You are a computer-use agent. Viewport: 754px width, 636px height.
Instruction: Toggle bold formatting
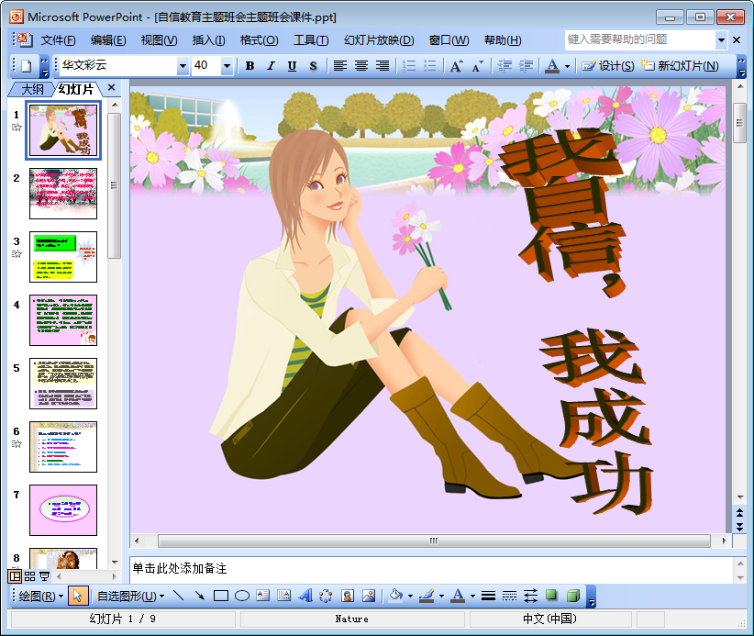(x=249, y=66)
